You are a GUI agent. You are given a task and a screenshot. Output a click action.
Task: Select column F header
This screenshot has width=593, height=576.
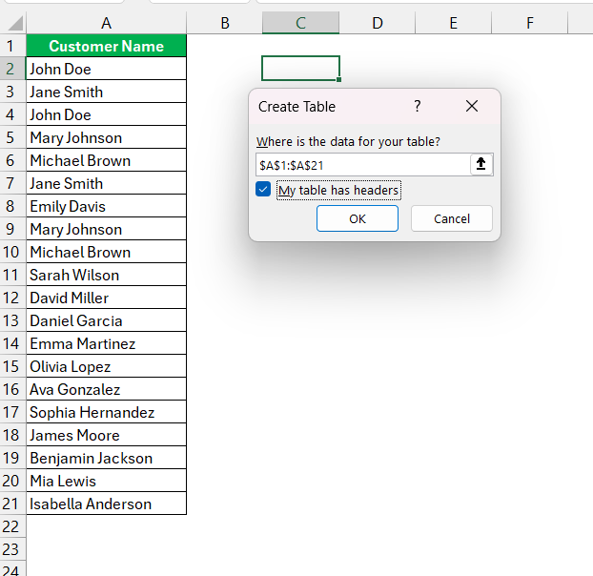[x=530, y=23]
